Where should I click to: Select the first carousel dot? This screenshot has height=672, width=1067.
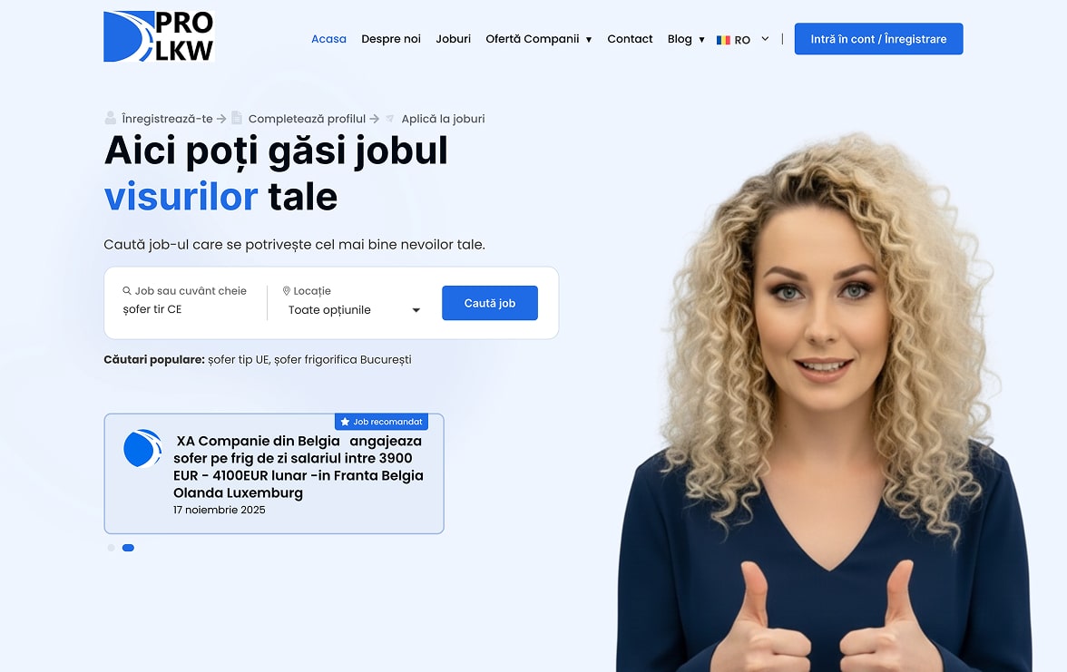(x=111, y=548)
